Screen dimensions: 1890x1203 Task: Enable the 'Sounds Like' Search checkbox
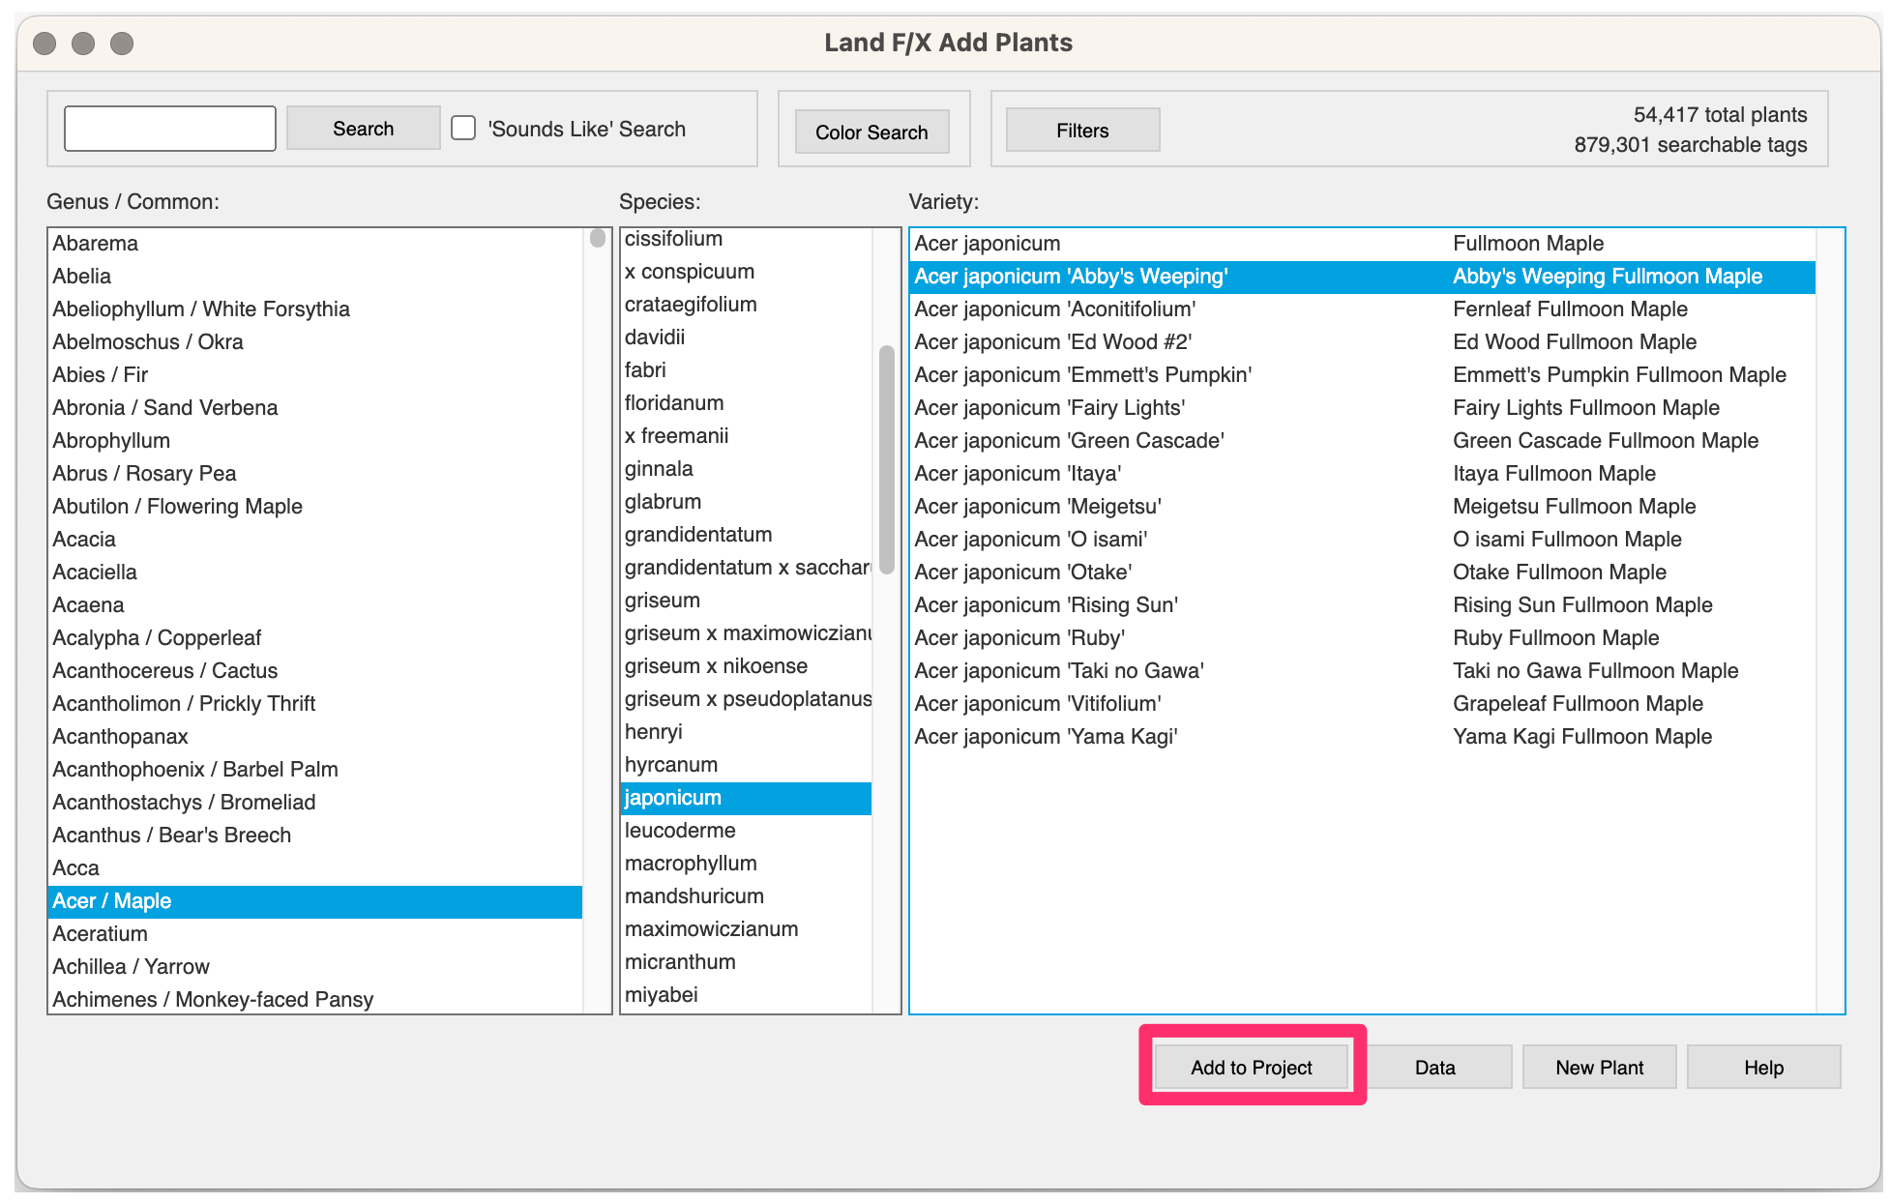[x=463, y=129]
